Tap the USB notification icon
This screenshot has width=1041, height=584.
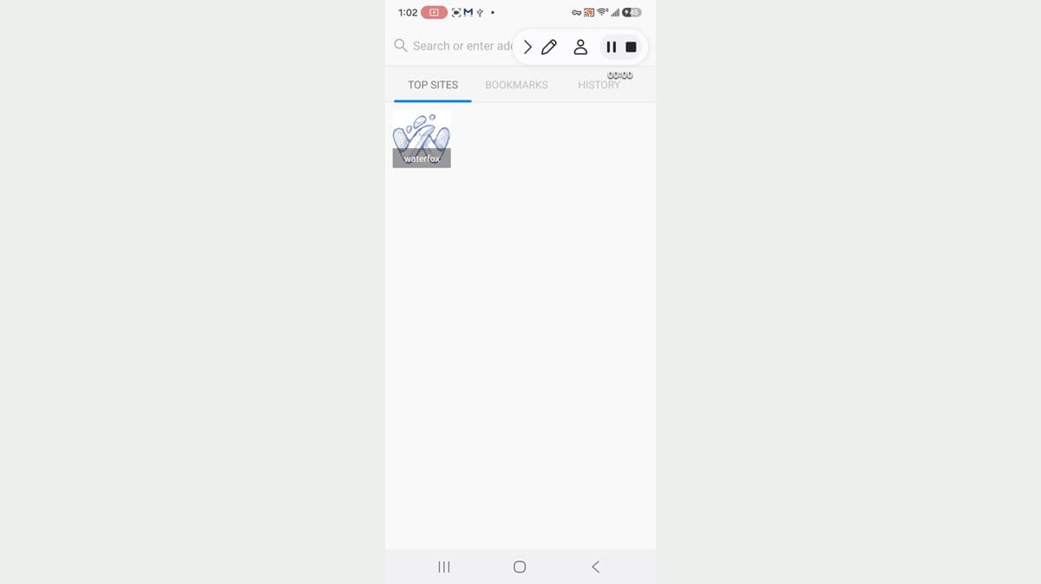pyautogui.click(x=480, y=13)
